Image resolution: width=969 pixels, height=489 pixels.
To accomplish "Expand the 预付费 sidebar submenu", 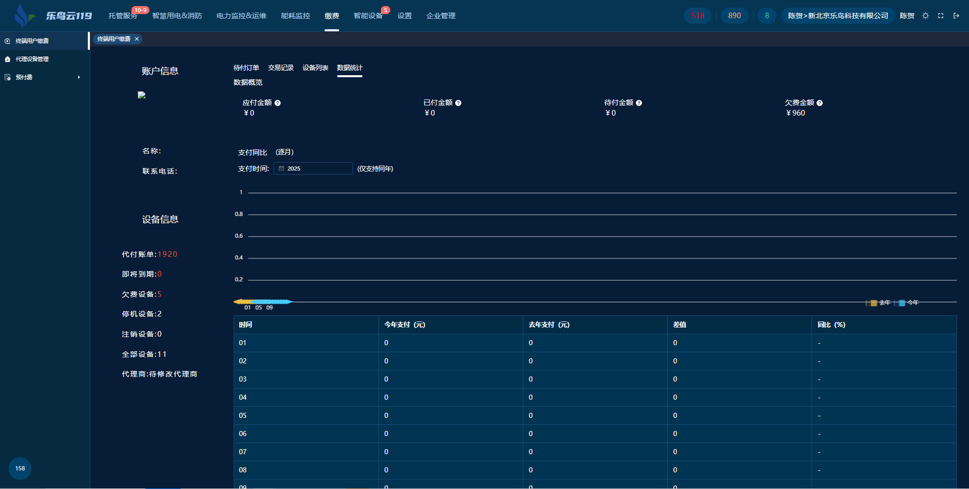I will pos(43,77).
